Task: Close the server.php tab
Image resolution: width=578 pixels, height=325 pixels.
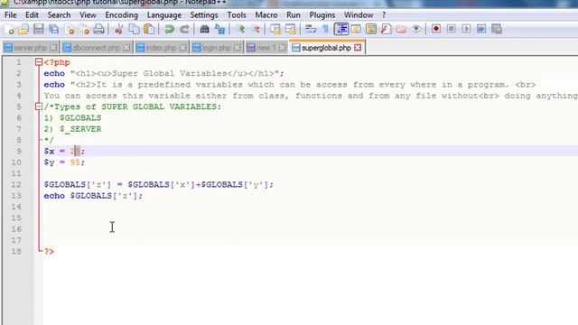Action: 53,48
